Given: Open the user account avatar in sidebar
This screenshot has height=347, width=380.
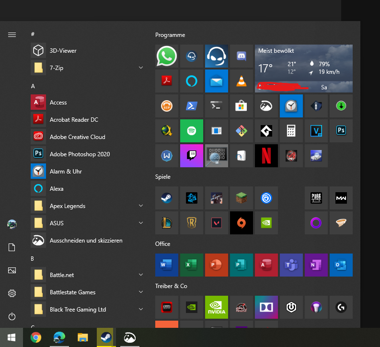Looking at the screenshot, I should [12, 224].
